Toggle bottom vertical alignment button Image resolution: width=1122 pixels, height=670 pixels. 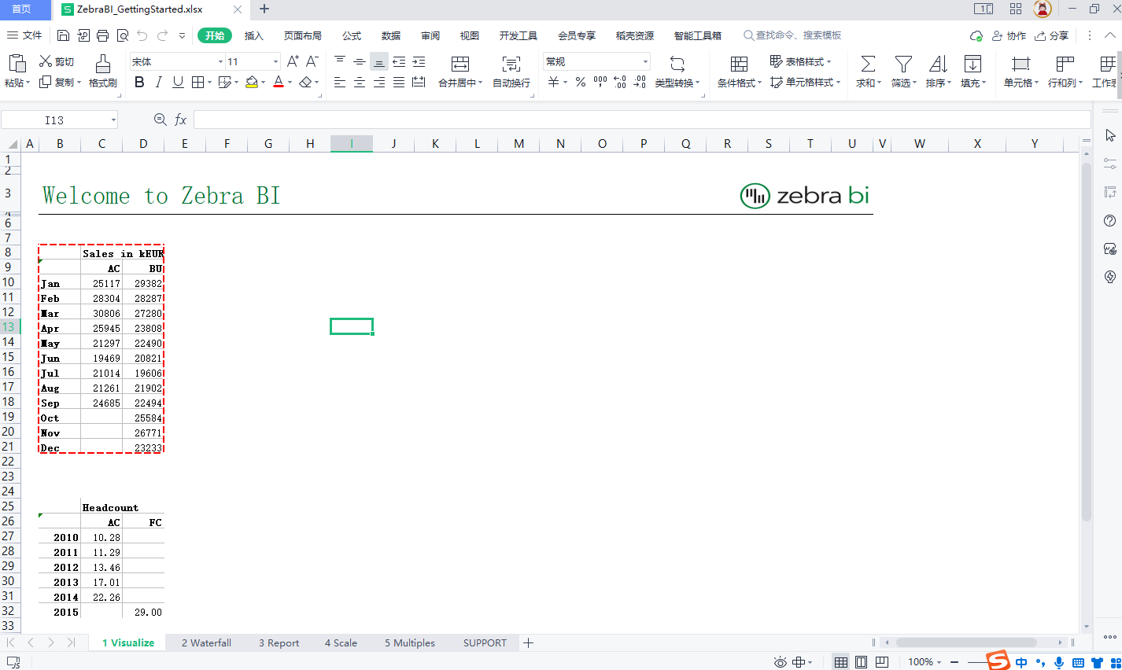pos(379,61)
